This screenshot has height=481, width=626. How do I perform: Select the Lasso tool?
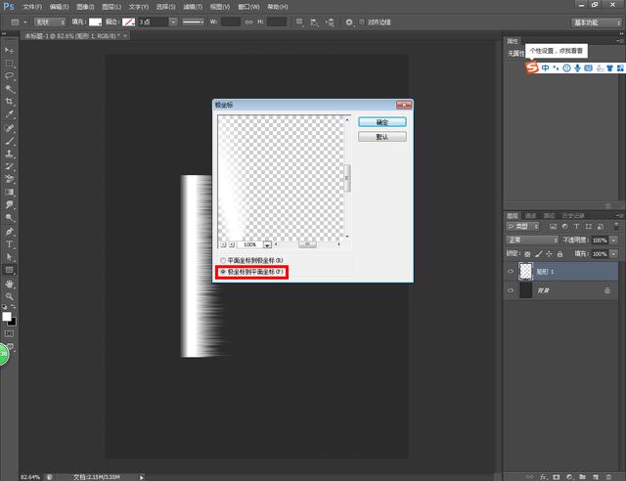tap(10, 75)
